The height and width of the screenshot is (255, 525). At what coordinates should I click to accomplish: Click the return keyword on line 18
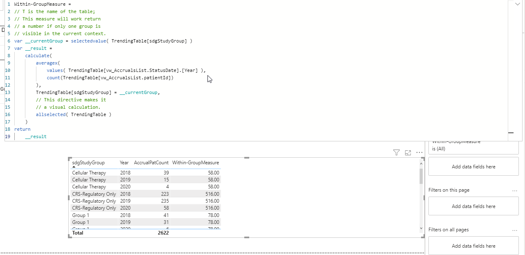22,129
